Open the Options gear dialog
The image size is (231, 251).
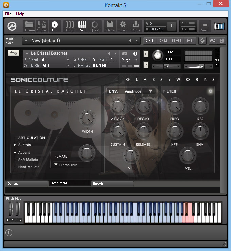tap(123, 26)
